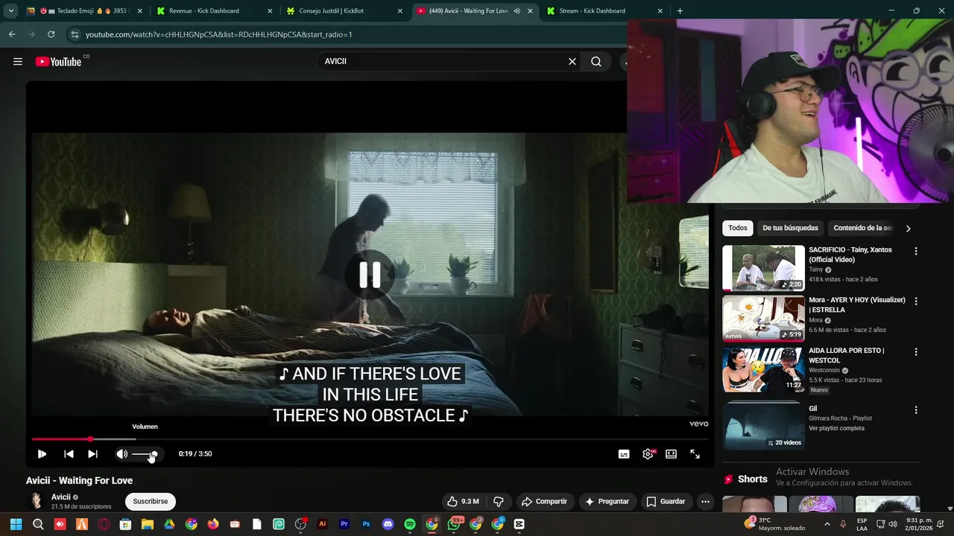Open the player settings gear

648,454
